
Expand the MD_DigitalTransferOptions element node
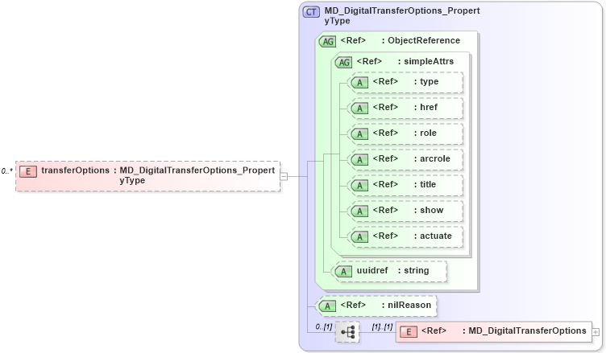pyautogui.click(x=596, y=332)
